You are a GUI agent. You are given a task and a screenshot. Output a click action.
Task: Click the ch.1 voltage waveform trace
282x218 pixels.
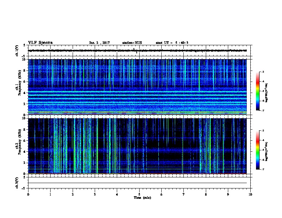coord(137,51)
